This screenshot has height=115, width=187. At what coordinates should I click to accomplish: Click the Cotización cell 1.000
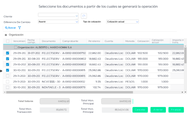(x=144, y=82)
